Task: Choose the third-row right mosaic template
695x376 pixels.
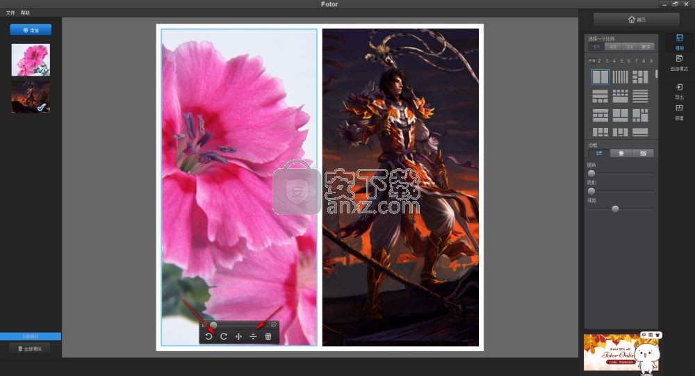Action: 640,115
